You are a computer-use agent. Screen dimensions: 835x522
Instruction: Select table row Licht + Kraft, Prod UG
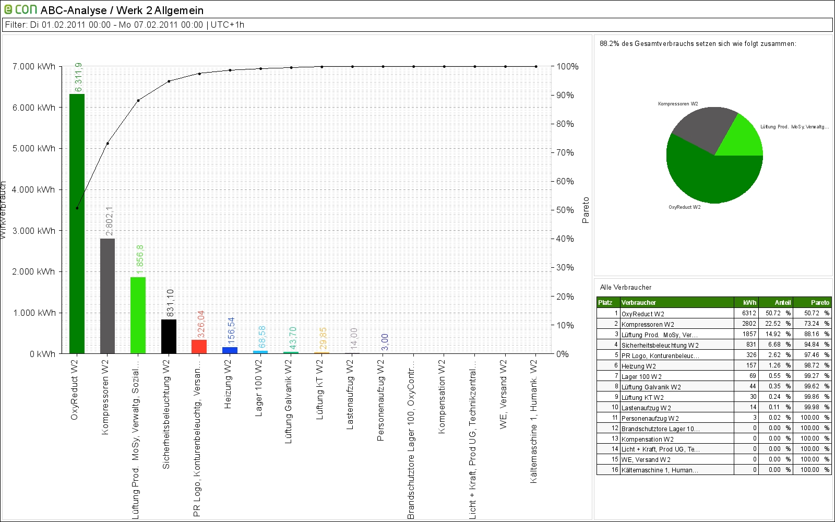click(714, 449)
